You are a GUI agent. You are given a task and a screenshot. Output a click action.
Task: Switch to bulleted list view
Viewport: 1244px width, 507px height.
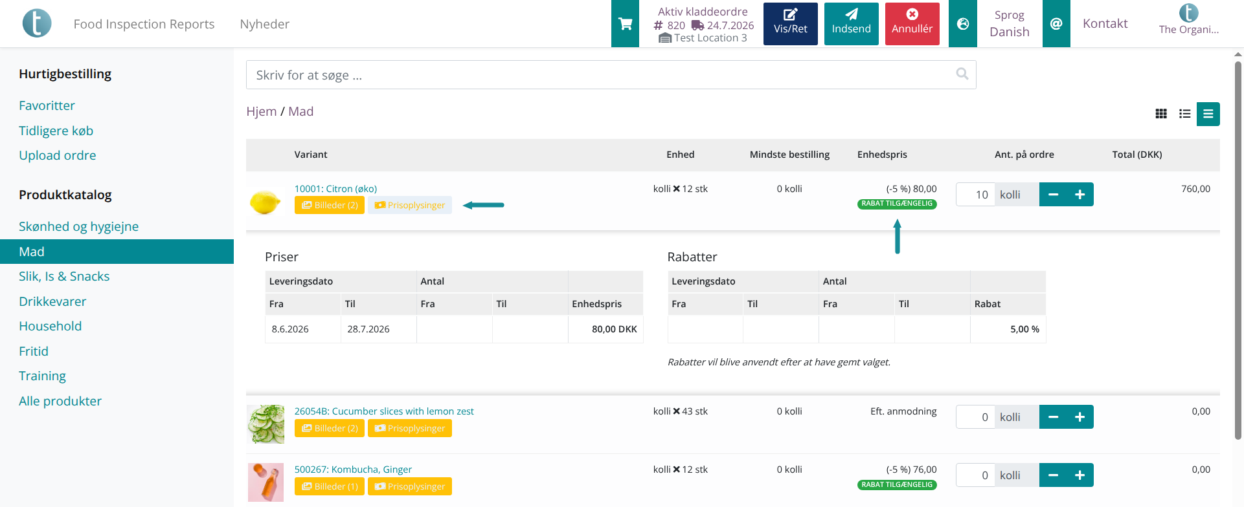click(x=1184, y=114)
